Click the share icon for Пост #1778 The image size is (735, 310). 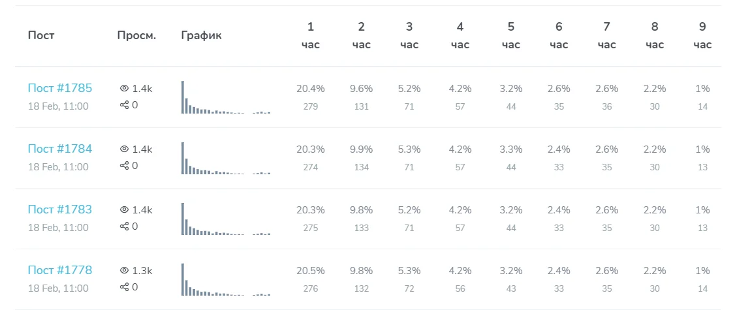coord(124,287)
